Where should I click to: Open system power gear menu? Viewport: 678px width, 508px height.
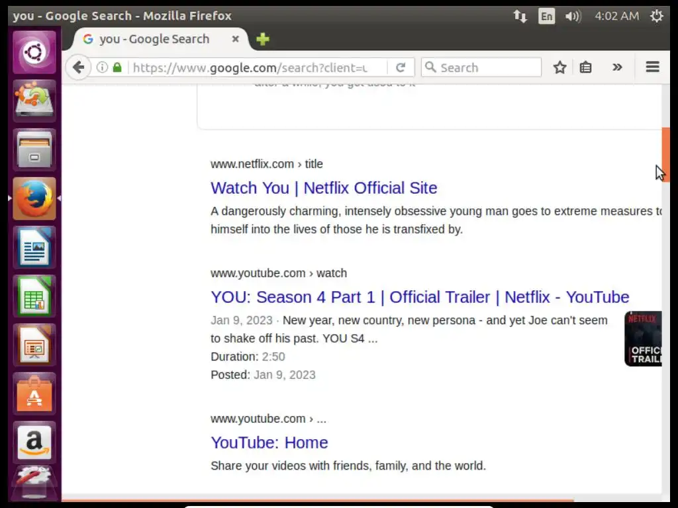[x=656, y=16]
